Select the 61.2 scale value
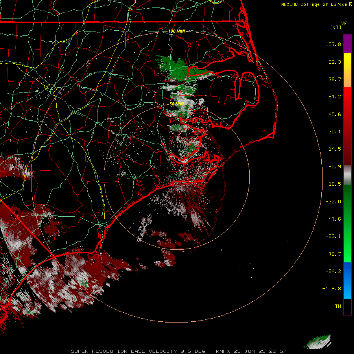This screenshot has height=354, width=354. [x=335, y=97]
